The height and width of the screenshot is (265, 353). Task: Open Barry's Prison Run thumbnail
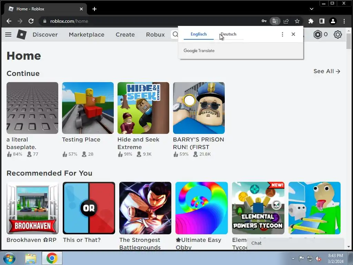(199, 108)
